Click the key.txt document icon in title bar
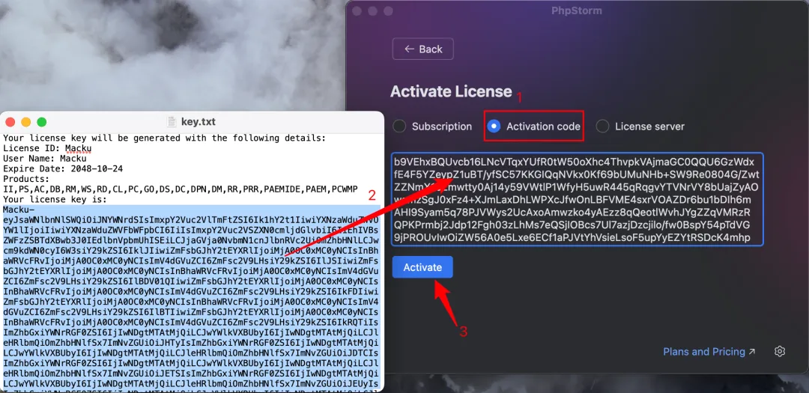The image size is (809, 393). pyautogui.click(x=172, y=122)
